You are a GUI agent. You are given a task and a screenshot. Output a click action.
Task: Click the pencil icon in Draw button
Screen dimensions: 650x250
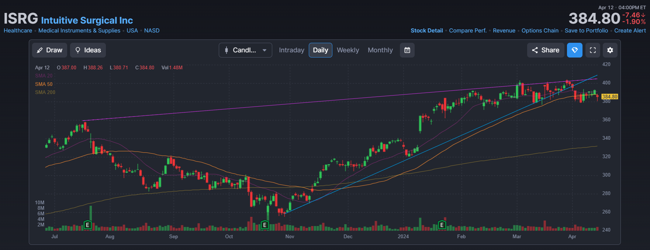click(40, 50)
